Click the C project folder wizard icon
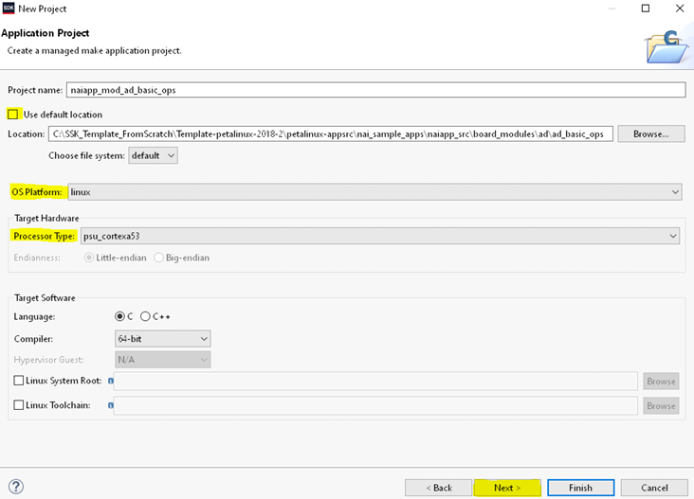This screenshot has height=499, width=694. (667, 44)
